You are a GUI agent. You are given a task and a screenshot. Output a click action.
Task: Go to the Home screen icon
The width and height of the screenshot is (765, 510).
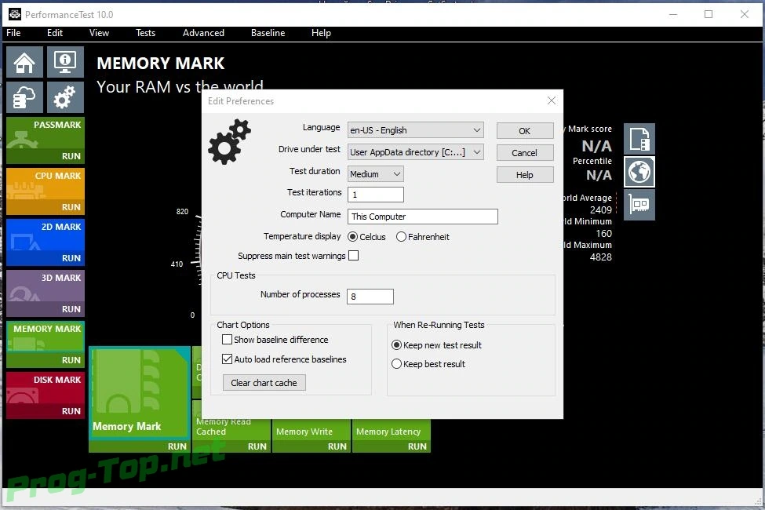tap(25, 62)
